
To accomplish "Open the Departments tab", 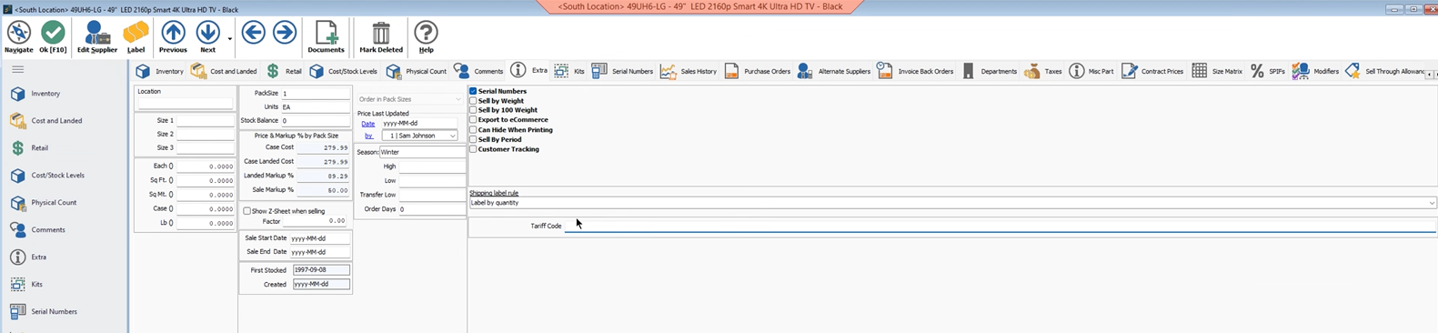I will click(x=989, y=71).
